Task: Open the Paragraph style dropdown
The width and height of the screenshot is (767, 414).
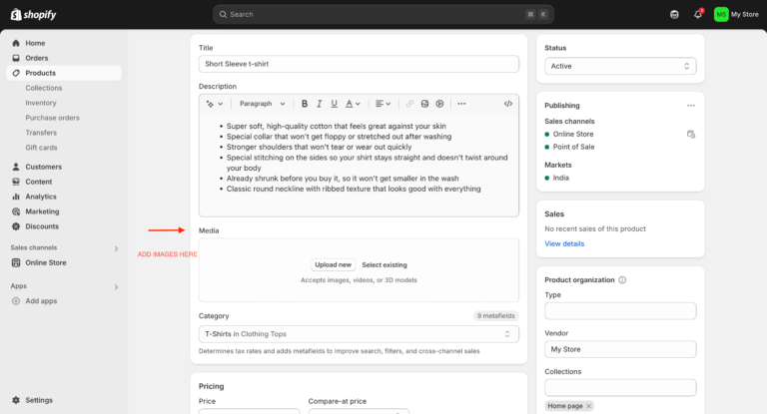Action: [x=263, y=104]
